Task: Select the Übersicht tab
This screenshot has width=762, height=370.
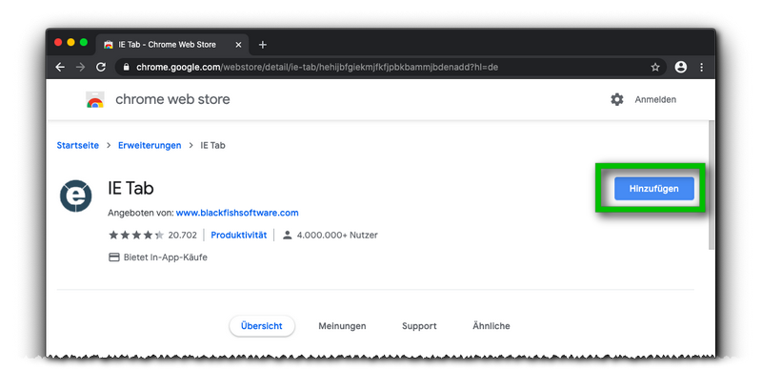Action: coord(261,326)
